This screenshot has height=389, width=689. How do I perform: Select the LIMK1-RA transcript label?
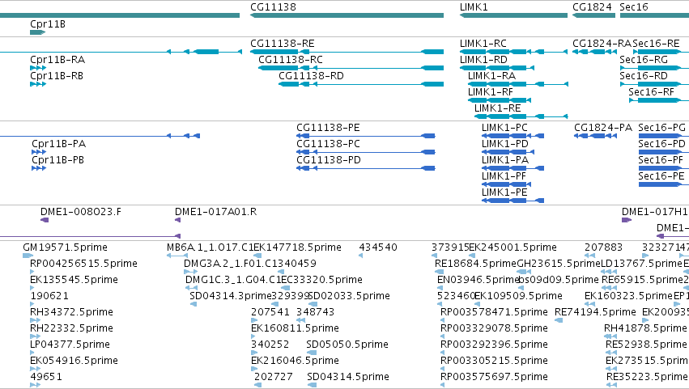click(x=491, y=76)
